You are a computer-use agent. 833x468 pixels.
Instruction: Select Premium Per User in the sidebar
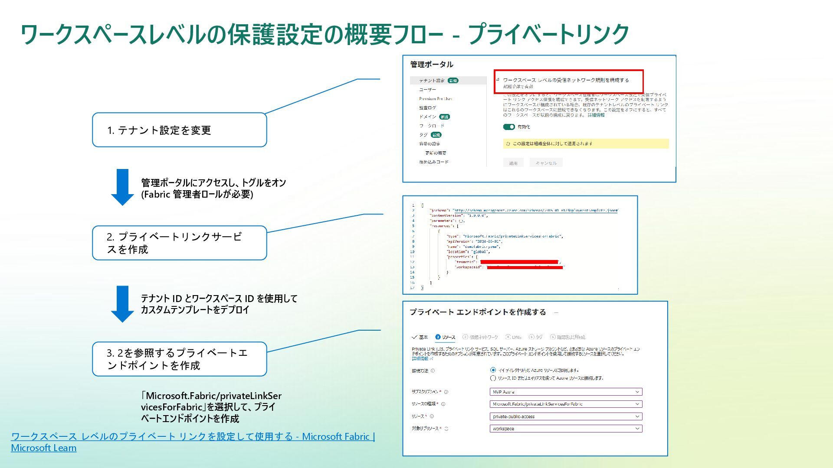[435, 99]
